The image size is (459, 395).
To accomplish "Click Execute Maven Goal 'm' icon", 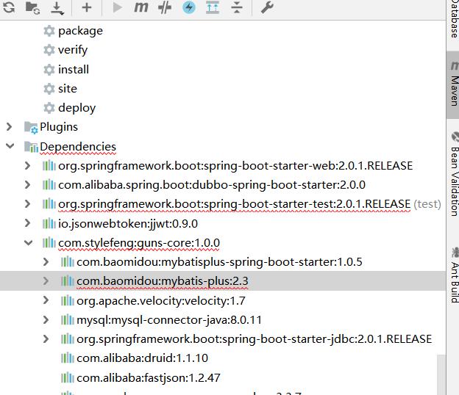I will click(140, 7).
